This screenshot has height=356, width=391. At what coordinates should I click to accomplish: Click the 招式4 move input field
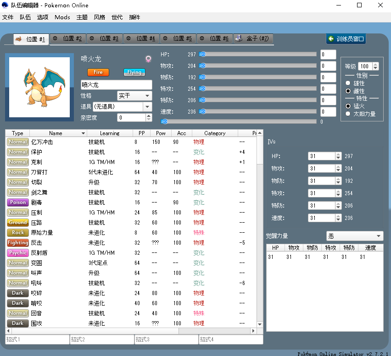coord(231,340)
